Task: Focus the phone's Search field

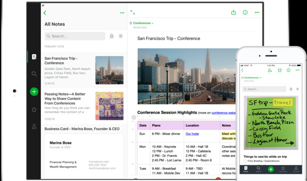Action: coord(264,89)
